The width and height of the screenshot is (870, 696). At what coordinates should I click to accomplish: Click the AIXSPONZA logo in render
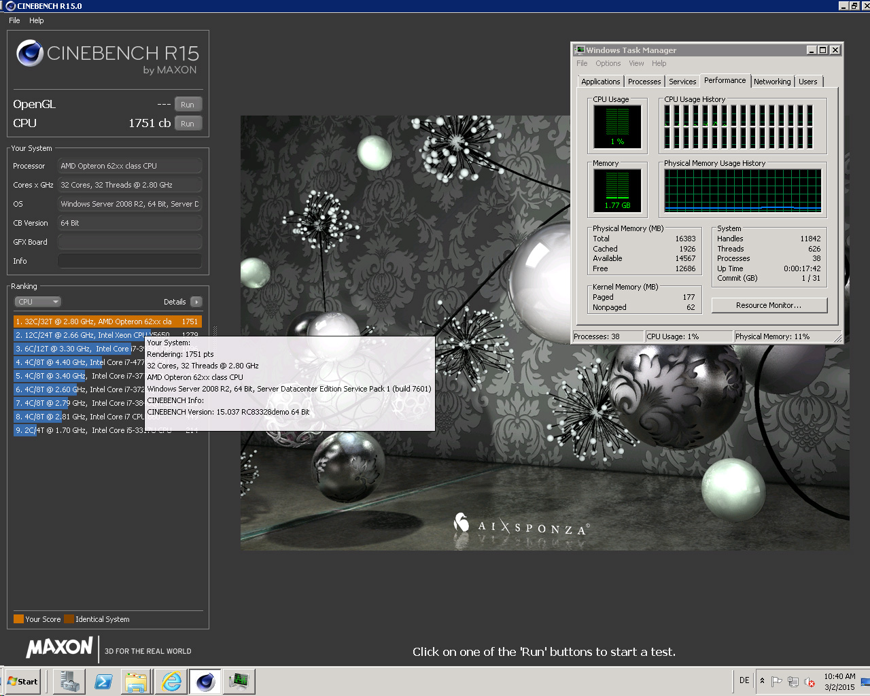pos(521,524)
